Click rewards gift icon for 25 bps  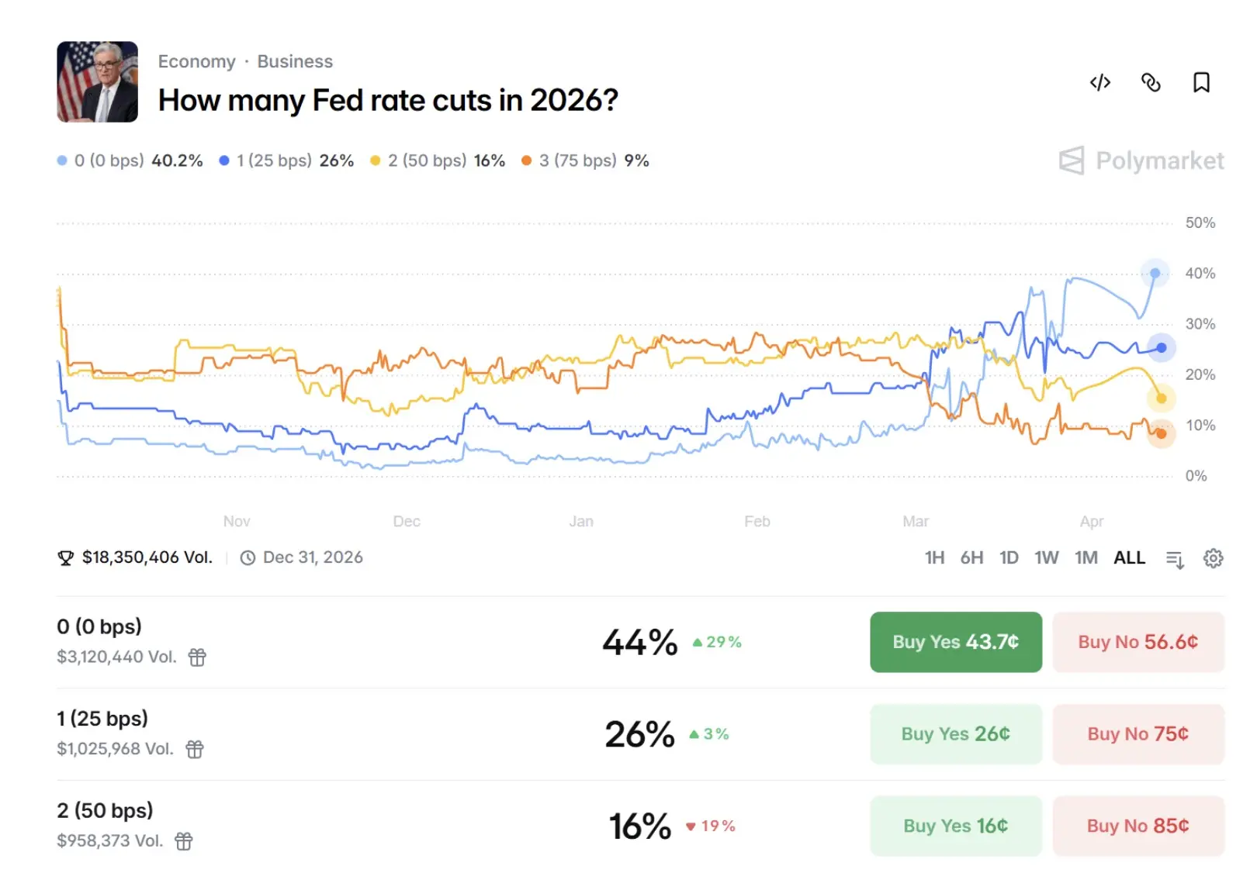coord(195,749)
